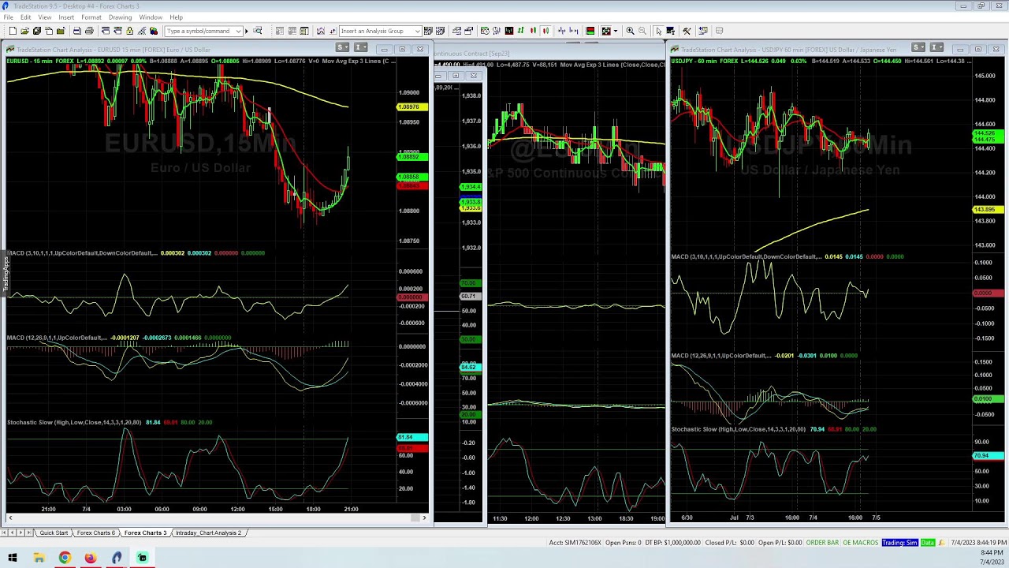
Task: Open USDJPY chart I interval-link dropdown
Action: pos(937,48)
